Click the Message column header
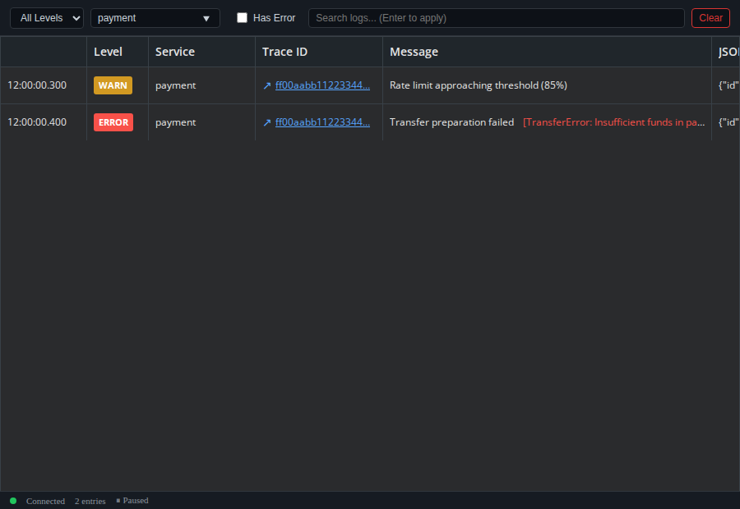This screenshot has width=740, height=509. click(x=547, y=52)
